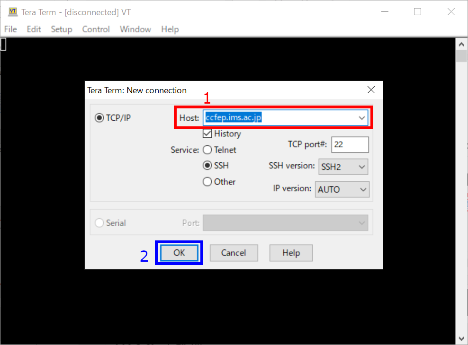The height and width of the screenshot is (345, 468).
Task: Click the terminal scrollbar down arrow
Action: coord(461,339)
